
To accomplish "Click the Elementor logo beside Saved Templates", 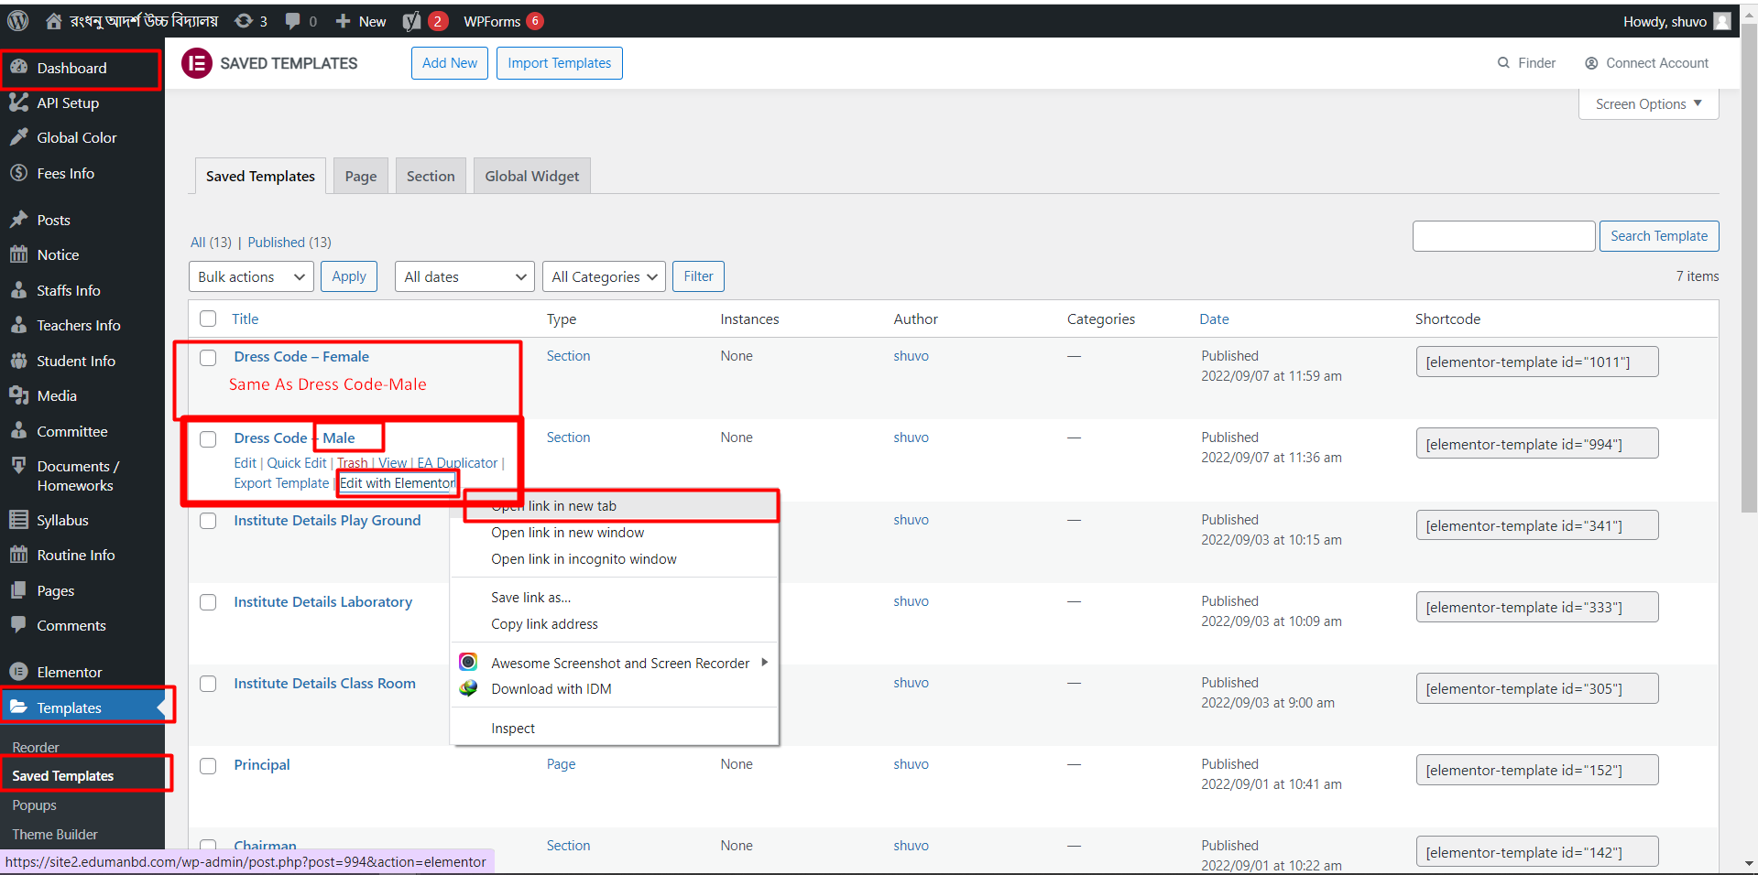I will (x=196, y=63).
